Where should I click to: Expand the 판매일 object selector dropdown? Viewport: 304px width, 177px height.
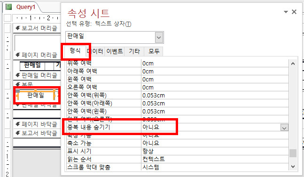159,37
